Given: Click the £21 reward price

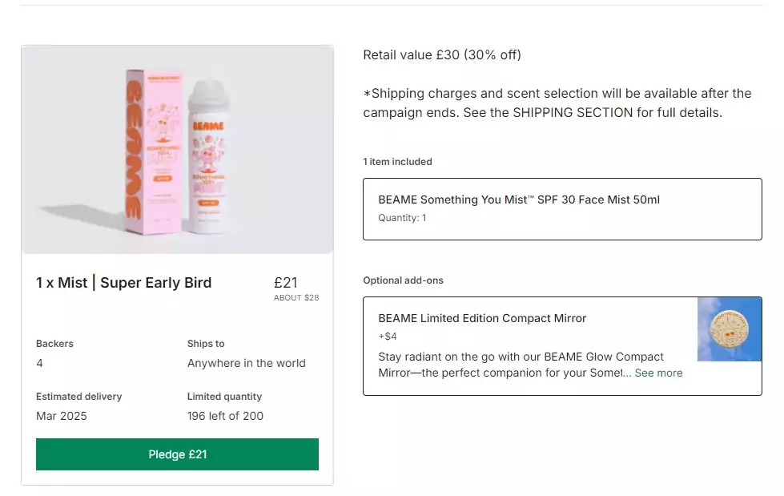Looking at the screenshot, I should click(x=285, y=282).
